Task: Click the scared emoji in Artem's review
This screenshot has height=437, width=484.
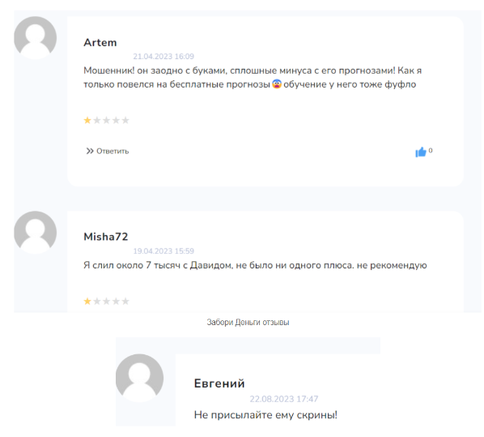Action: pyautogui.click(x=277, y=84)
